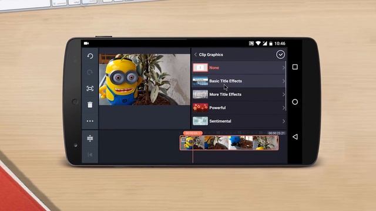This screenshot has height=211, width=376.
Task: Open the three-dot more options menu
Action: (90, 121)
